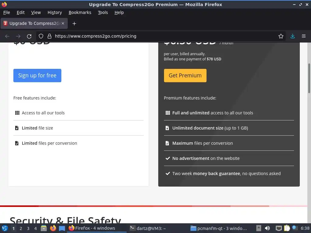View site security padlock info
The height and width of the screenshot is (233, 311).
[x=50, y=36]
